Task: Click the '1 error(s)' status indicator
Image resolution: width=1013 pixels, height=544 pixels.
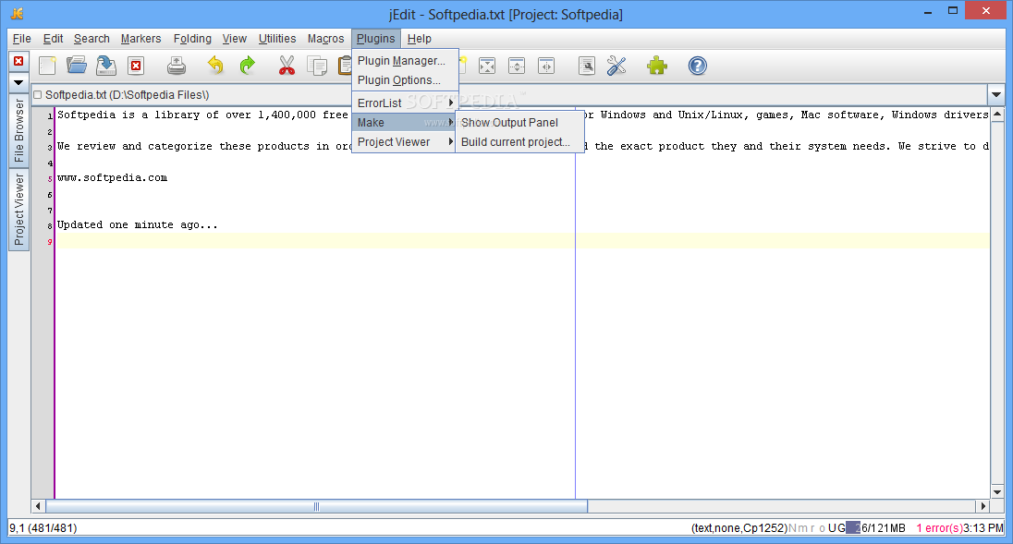Action: click(939, 528)
